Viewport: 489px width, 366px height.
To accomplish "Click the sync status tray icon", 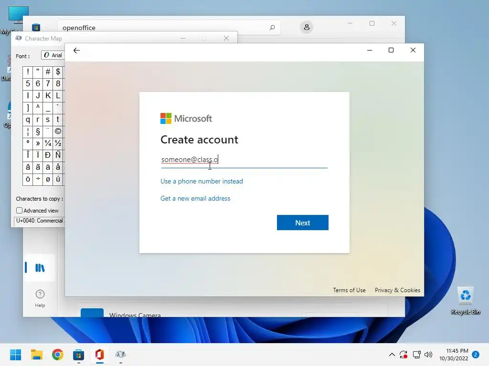I will coord(404,355).
